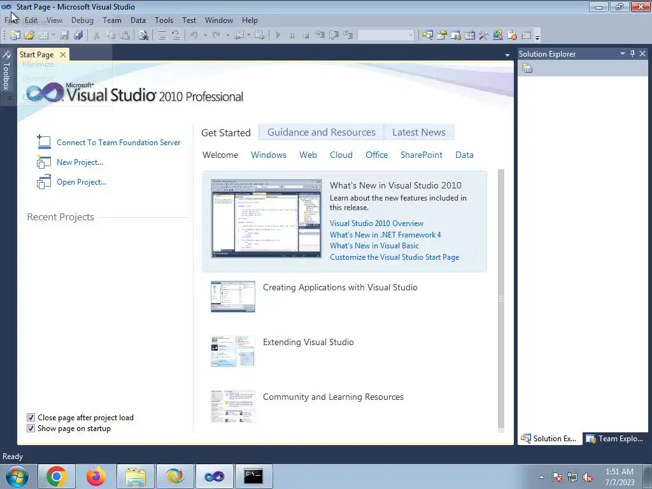The width and height of the screenshot is (652, 489).
Task: Click the Break All pause icon
Action: [x=292, y=36]
